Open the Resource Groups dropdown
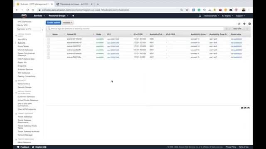This screenshot has width=266, height=149. [x=58, y=16]
